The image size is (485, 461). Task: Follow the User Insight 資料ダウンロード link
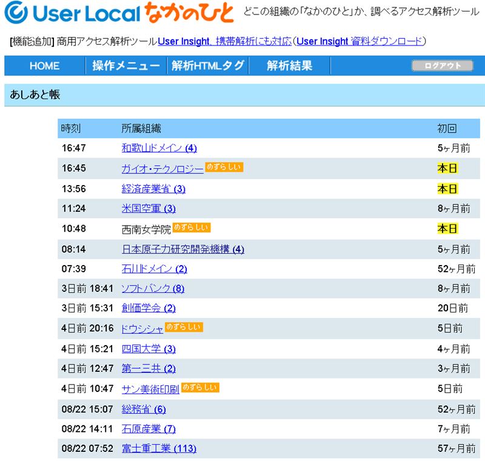360,41
